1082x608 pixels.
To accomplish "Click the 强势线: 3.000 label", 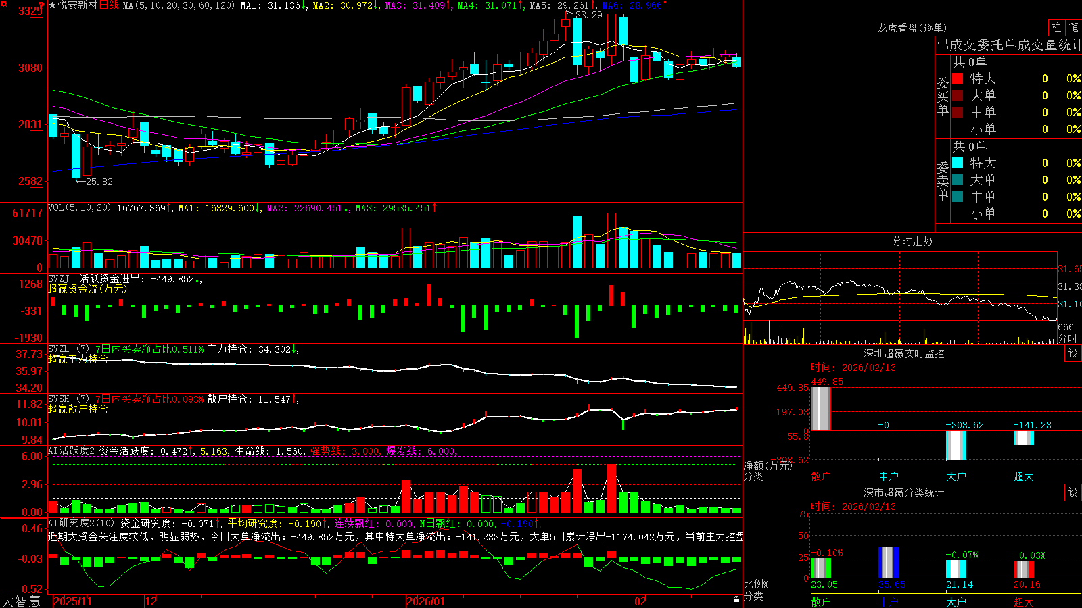I will [346, 451].
